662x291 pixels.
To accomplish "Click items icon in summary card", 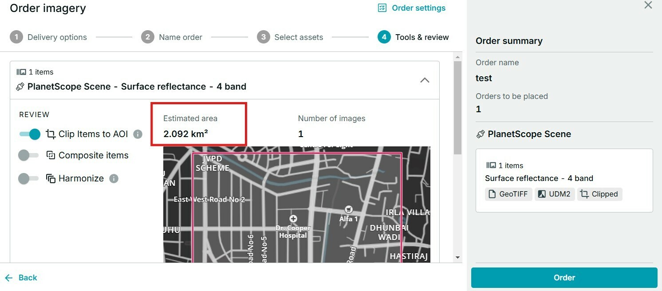I will (x=490, y=165).
